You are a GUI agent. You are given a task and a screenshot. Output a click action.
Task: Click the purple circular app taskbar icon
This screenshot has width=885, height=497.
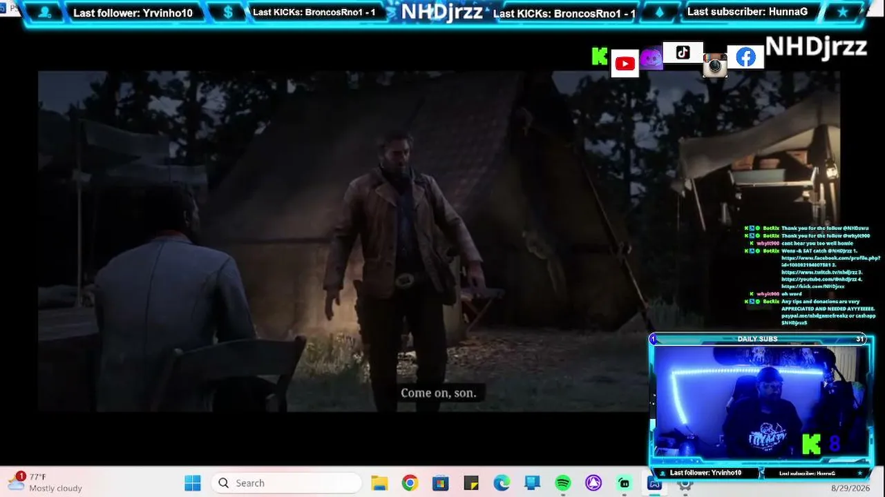593,483
